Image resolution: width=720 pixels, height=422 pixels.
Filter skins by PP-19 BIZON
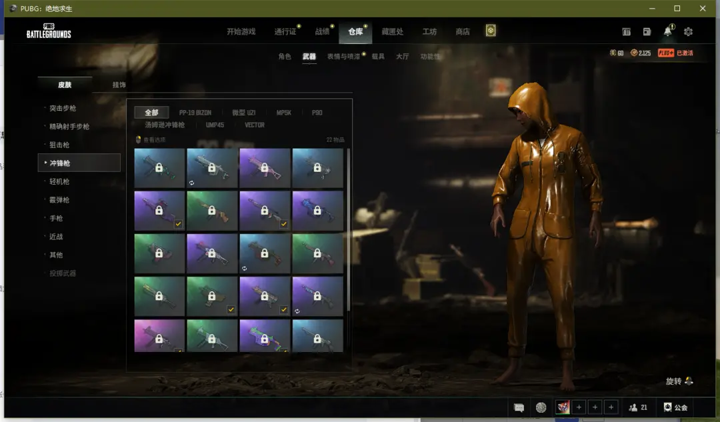tap(195, 113)
